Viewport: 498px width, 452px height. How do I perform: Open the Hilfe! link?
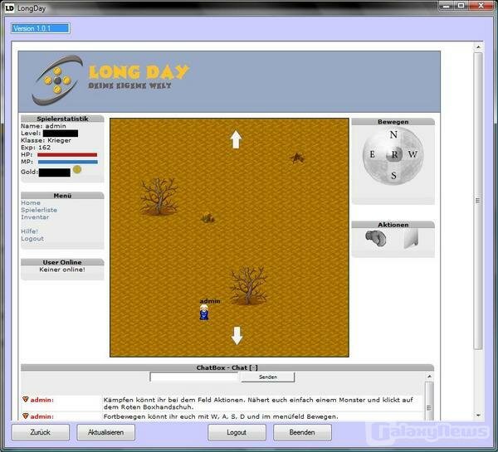(30, 231)
